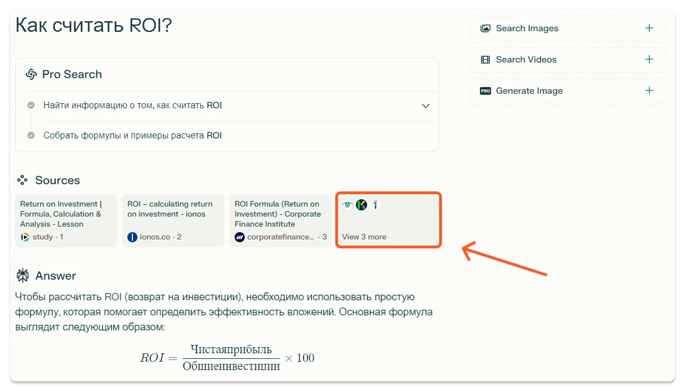The image size is (685, 389).
Task: Click the colorful K favicon in View 3 more
Action: pos(361,205)
